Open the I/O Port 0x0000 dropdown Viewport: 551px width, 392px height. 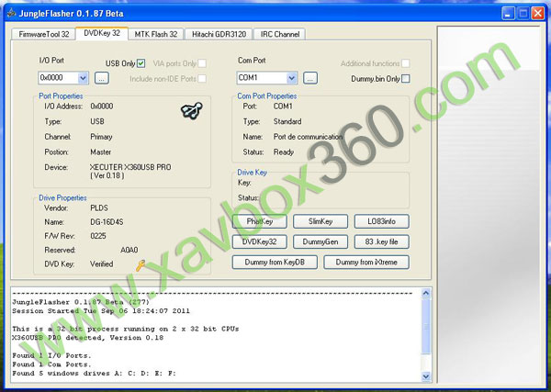[x=83, y=78]
